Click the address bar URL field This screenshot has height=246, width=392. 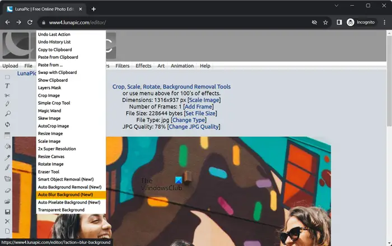[x=175, y=22]
